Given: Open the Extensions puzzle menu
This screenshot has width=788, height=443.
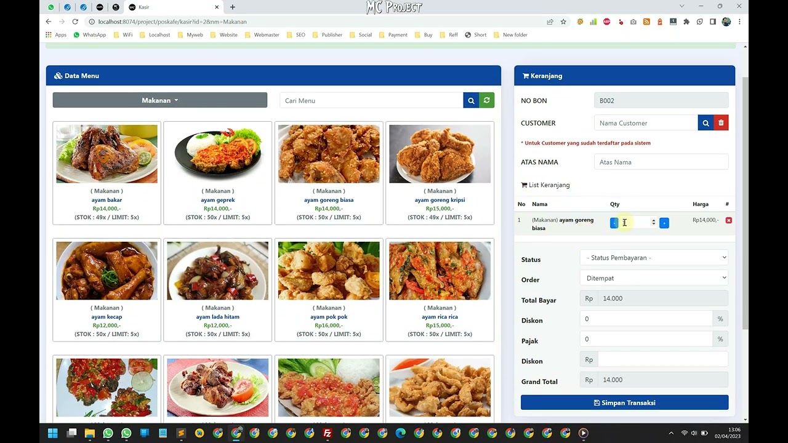Looking at the screenshot, I should [x=686, y=22].
